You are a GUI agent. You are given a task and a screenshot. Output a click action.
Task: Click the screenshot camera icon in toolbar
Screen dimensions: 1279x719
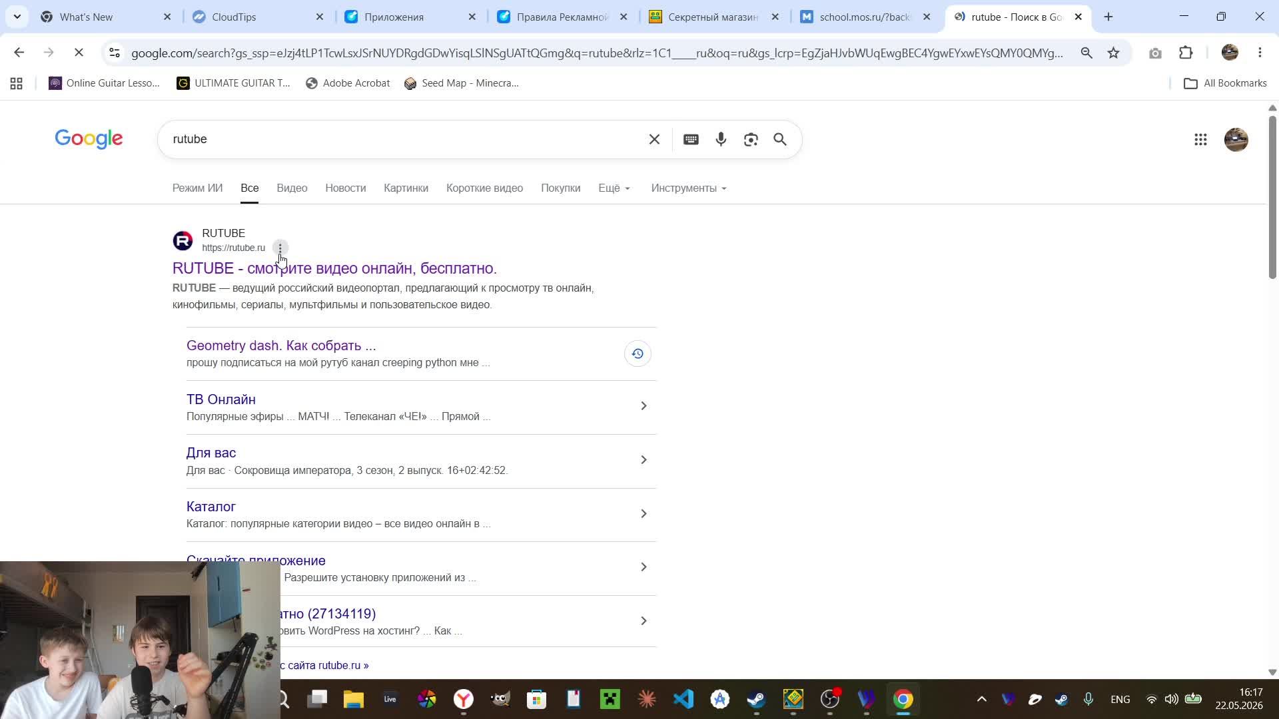pyautogui.click(x=1155, y=53)
